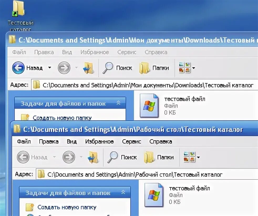Image resolution: width=258 pixels, height=216 pixels.
Task: Click new folder icon in Рабочий стол window tasks
Action: point(30,207)
